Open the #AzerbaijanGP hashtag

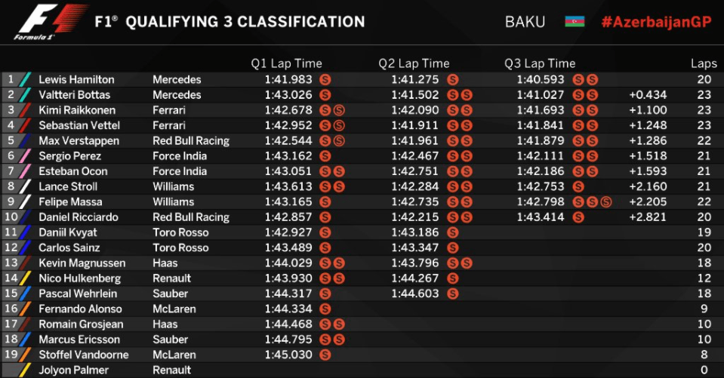656,22
